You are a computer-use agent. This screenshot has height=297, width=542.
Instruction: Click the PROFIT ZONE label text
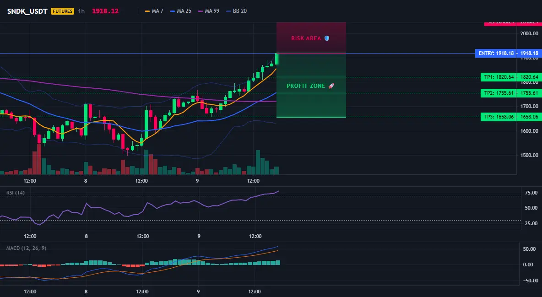[306, 86]
